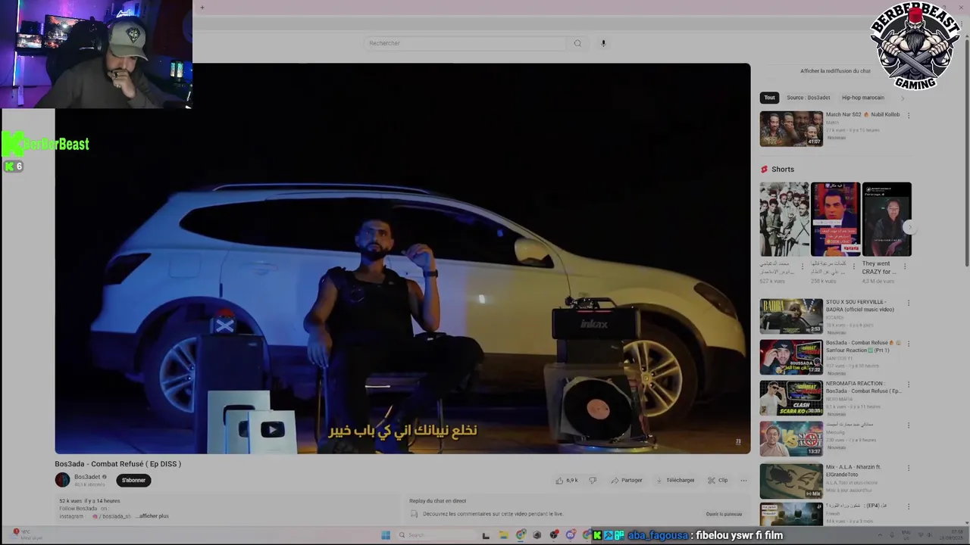
Task: Open options for Sanfour Reaction video
Action: coord(909,344)
